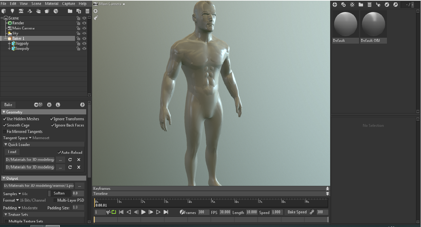Image resolution: width=421 pixels, height=227 pixels.
Task: Click the bake-to-preview arrow icon
Action: click(38, 105)
